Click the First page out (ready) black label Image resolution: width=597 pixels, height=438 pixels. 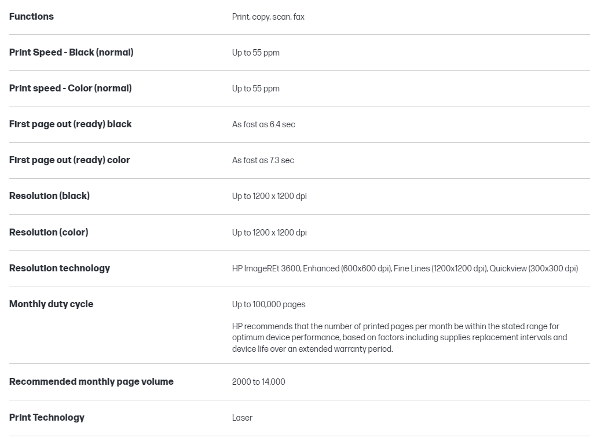(x=70, y=124)
